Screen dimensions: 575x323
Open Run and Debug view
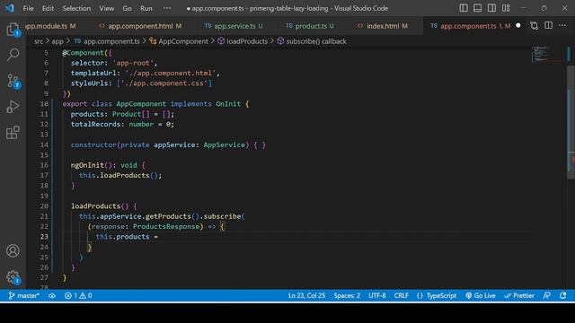pyautogui.click(x=13, y=107)
